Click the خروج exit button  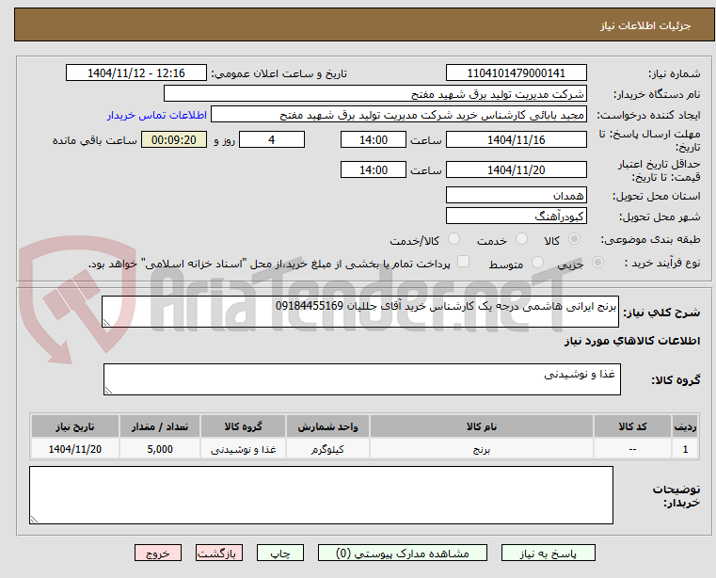pyautogui.click(x=157, y=553)
